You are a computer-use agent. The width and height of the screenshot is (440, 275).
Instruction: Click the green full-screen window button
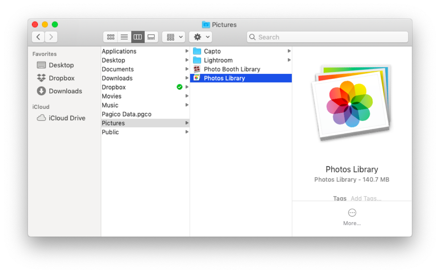coord(55,25)
